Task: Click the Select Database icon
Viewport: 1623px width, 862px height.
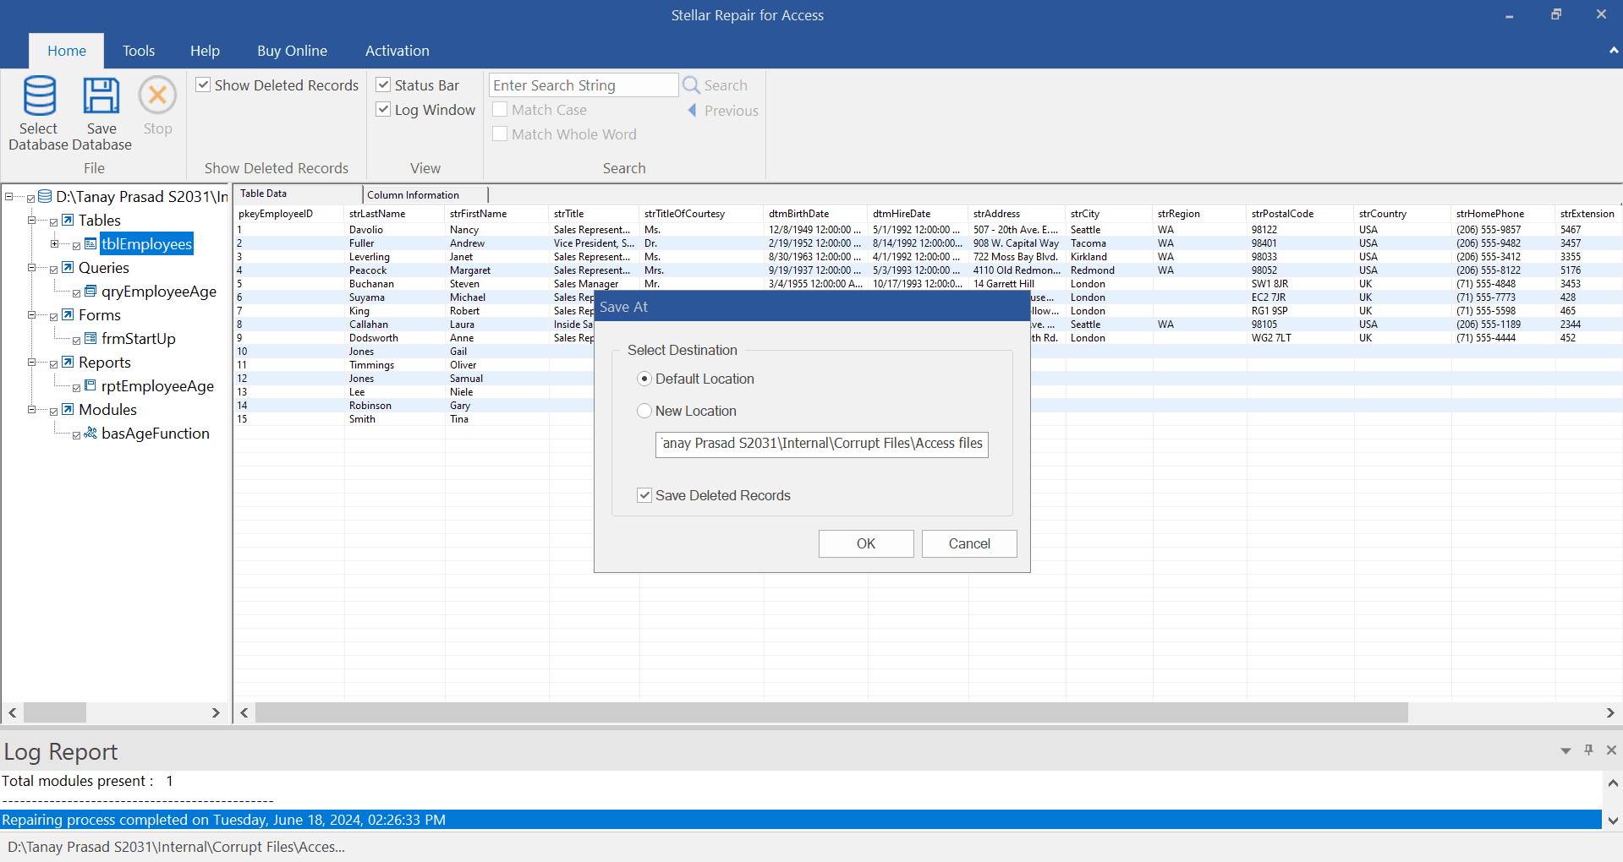Action: [39, 96]
